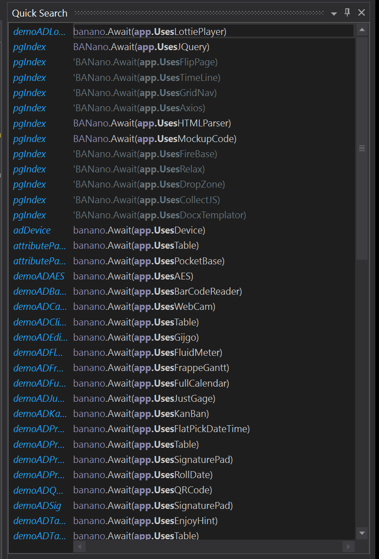Select the UsesTimeLine result
Screen dimensions: 379x559
click(147, 78)
